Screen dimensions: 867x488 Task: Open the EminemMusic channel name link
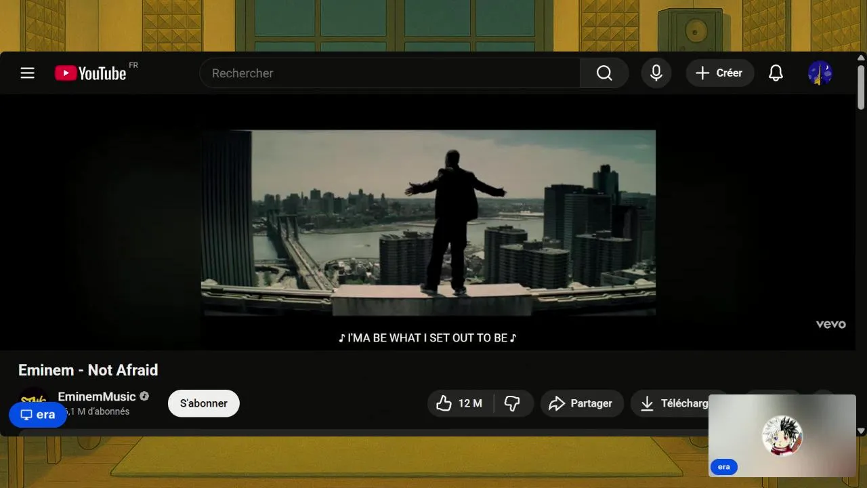point(97,396)
